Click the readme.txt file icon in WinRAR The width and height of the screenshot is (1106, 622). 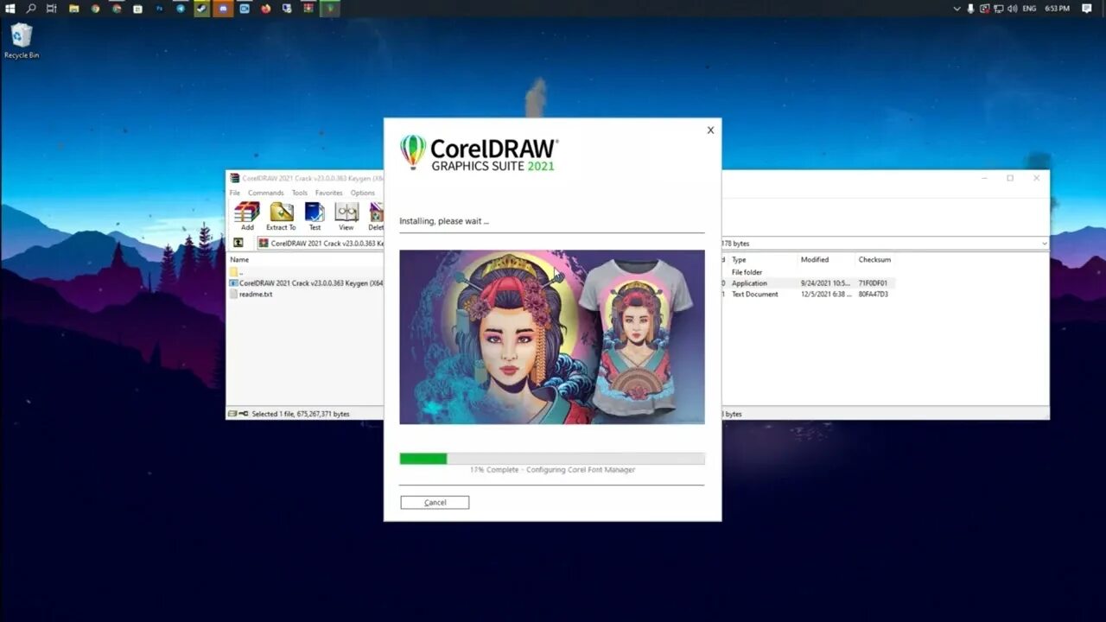point(233,294)
